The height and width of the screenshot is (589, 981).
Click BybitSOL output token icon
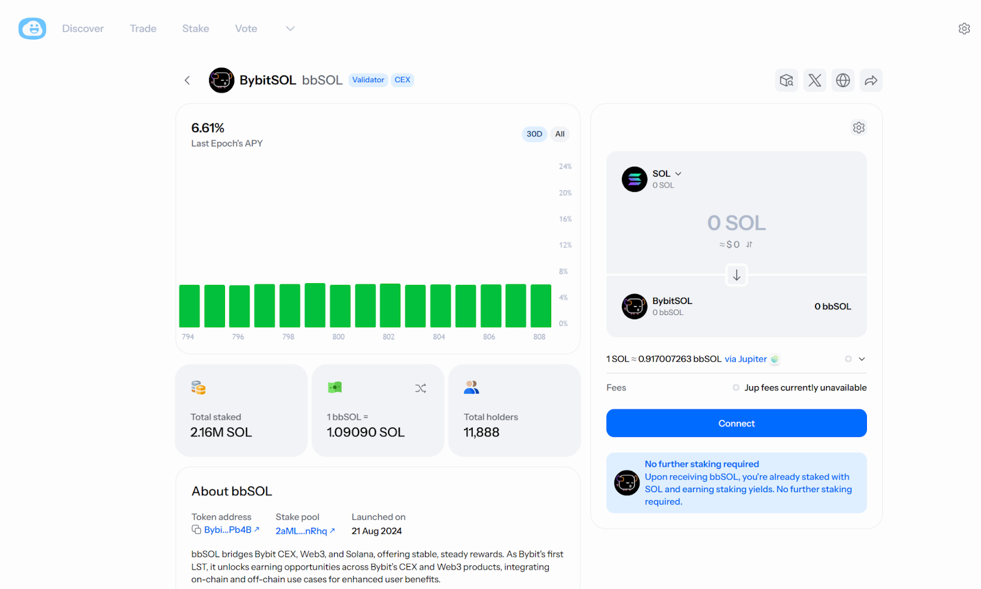point(635,306)
